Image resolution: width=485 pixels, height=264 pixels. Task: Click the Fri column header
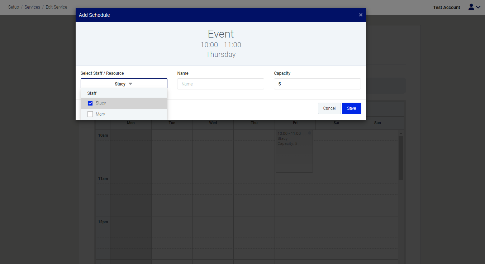pyautogui.click(x=295, y=123)
